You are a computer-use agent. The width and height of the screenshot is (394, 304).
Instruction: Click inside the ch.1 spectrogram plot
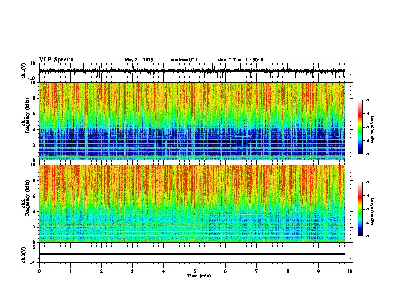pyautogui.click(x=192, y=121)
